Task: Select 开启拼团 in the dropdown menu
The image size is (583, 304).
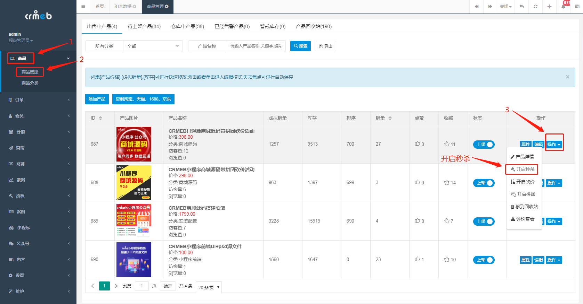Action: pos(524,194)
